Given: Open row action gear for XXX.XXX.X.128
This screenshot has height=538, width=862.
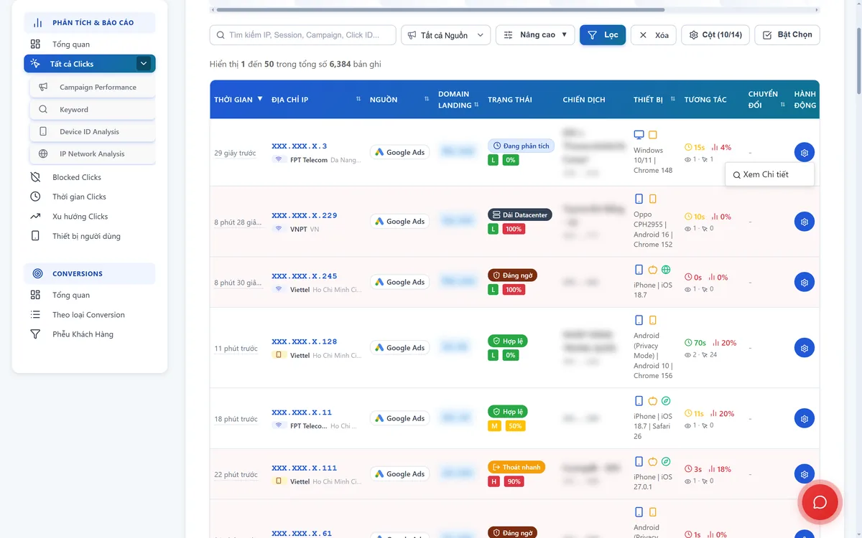Looking at the screenshot, I should click(804, 348).
